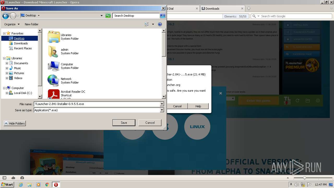Expand Videos library node
The width and height of the screenshot is (334, 188).
click(7, 78)
